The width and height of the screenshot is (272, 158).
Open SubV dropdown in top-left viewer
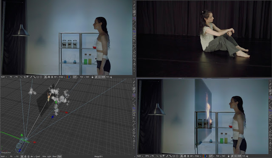coord(3,77)
